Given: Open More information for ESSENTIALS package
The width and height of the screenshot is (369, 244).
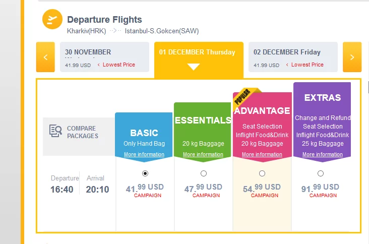Looking at the screenshot, I should point(203,155).
